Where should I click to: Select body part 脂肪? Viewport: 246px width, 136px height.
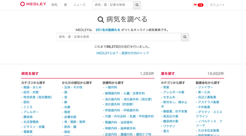point(67,132)
